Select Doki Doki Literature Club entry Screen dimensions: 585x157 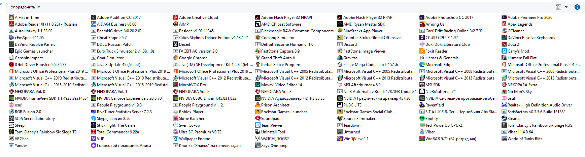coord(445,44)
